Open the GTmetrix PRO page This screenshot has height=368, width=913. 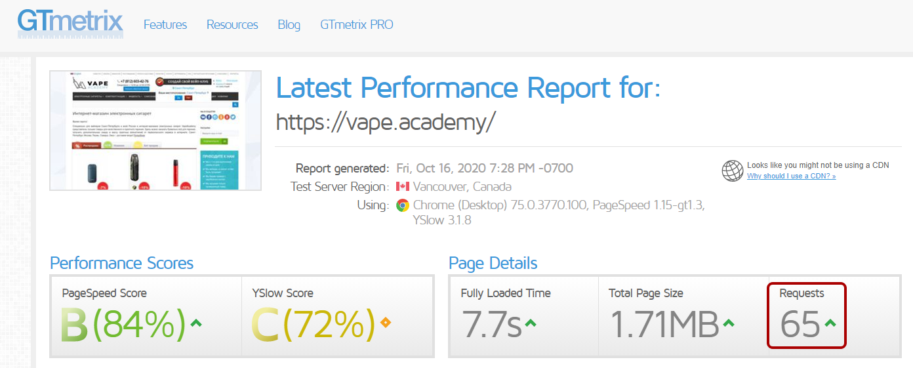point(357,25)
